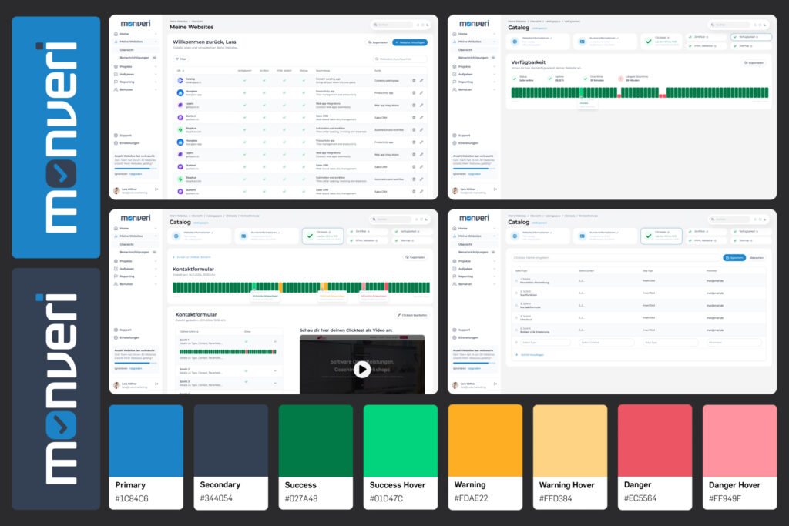This screenshot has width=789, height=526.
Task: Click Clicktest Name eingeben field
Action: 616,257
